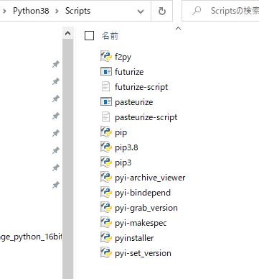Select Scripts in the breadcrumb path

pyautogui.click(x=77, y=11)
